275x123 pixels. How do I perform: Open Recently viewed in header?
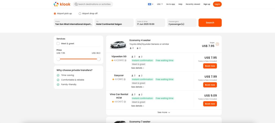coord(193,4)
